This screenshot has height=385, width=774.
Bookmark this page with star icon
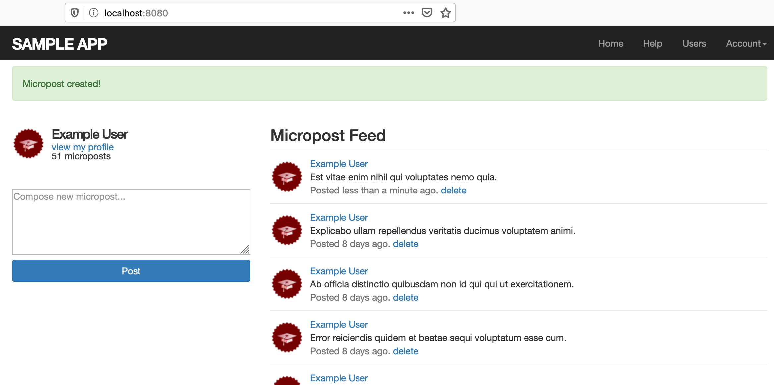coord(445,13)
